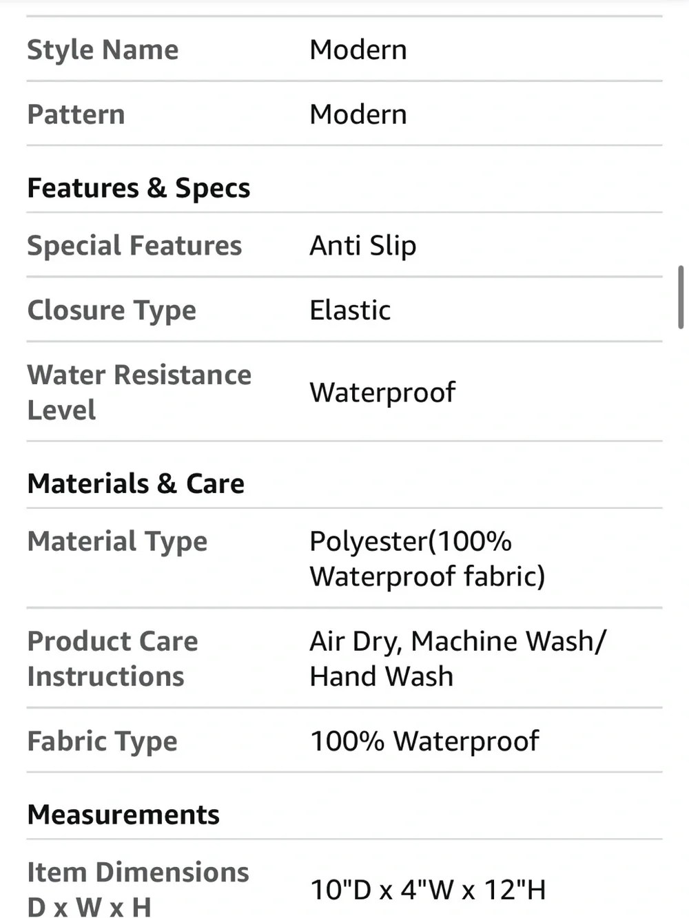Select the Closure Type label
The width and height of the screenshot is (689, 918).
(x=112, y=311)
